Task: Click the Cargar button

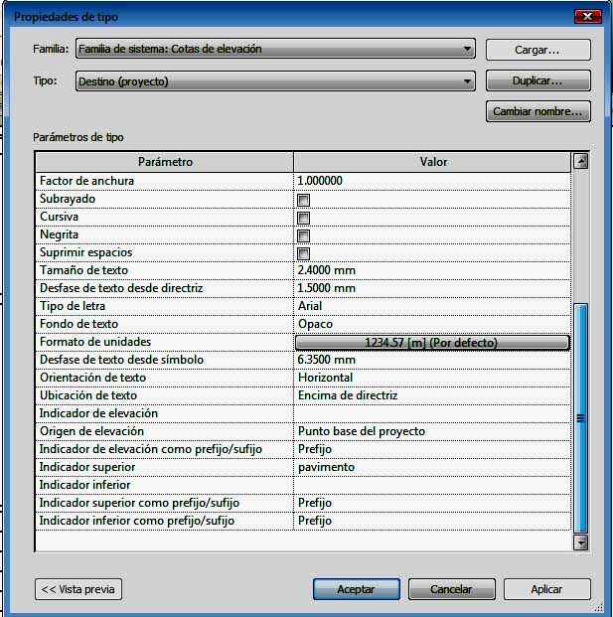Action: click(537, 50)
